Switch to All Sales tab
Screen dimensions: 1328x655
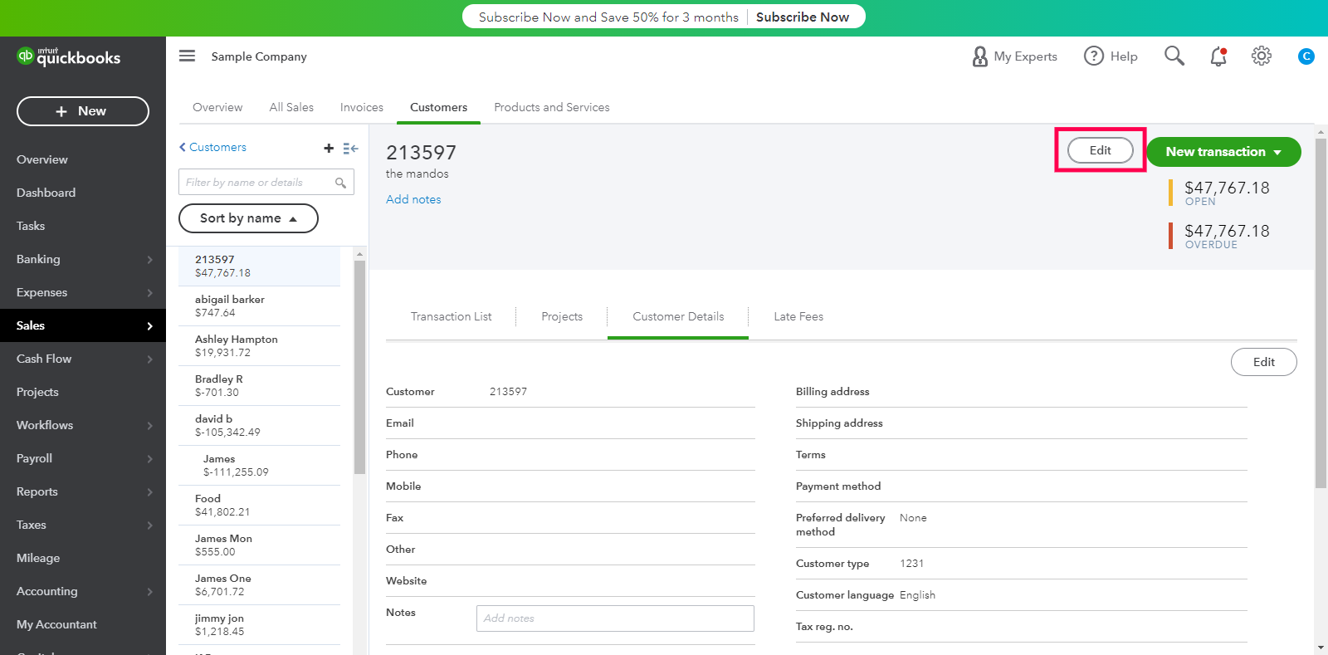point(291,107)
